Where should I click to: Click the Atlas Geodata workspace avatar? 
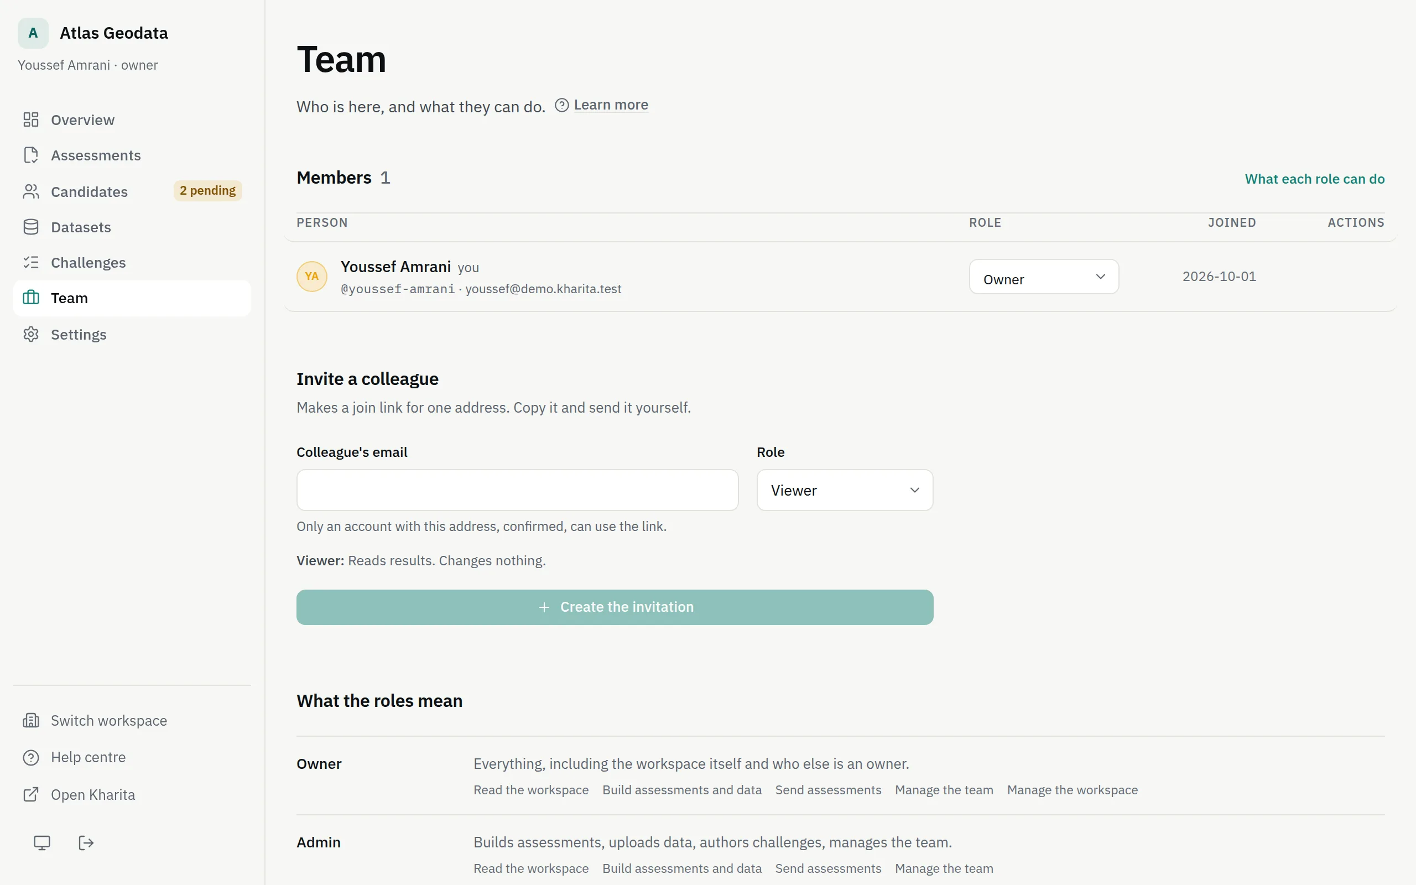pos(33,33)
